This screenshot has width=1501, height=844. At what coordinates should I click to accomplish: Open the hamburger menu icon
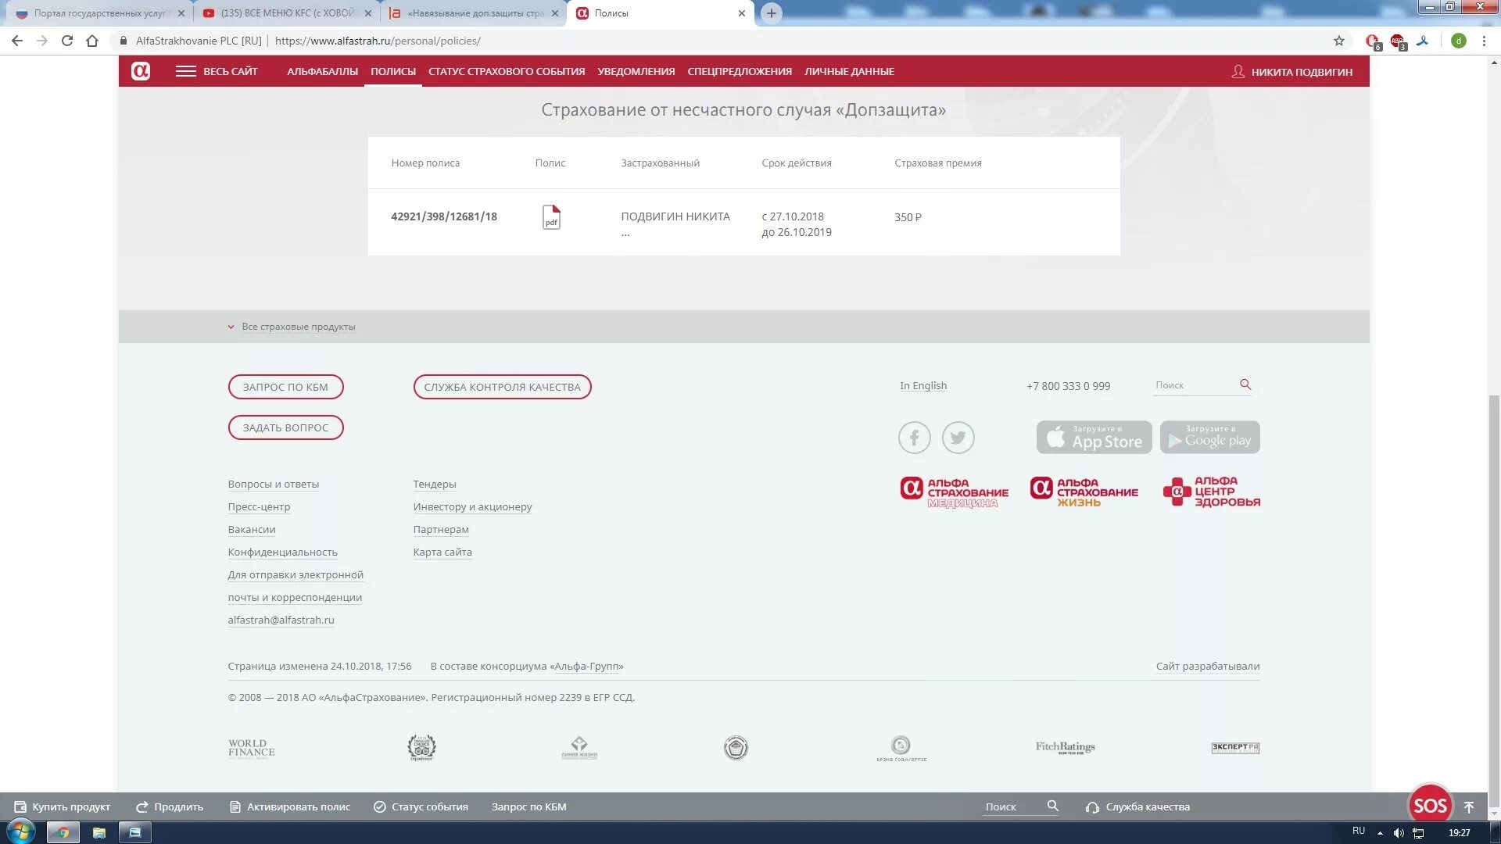[x=184, y=70]
